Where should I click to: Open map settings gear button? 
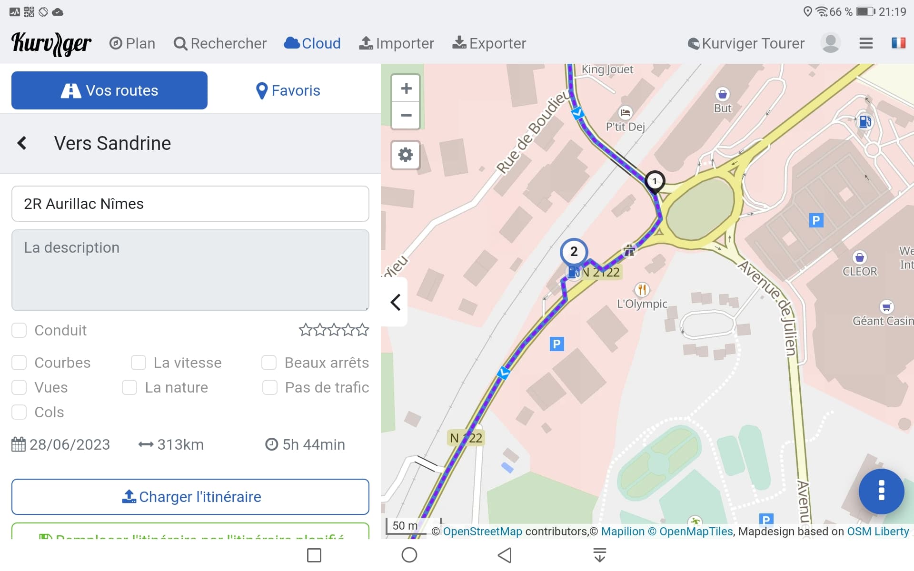(406, 155)
